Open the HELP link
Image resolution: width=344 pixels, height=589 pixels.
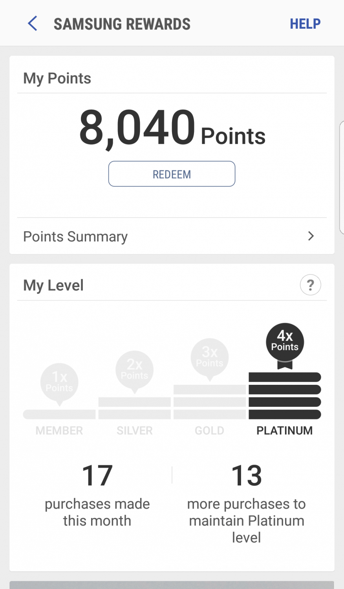click(305, 24)
